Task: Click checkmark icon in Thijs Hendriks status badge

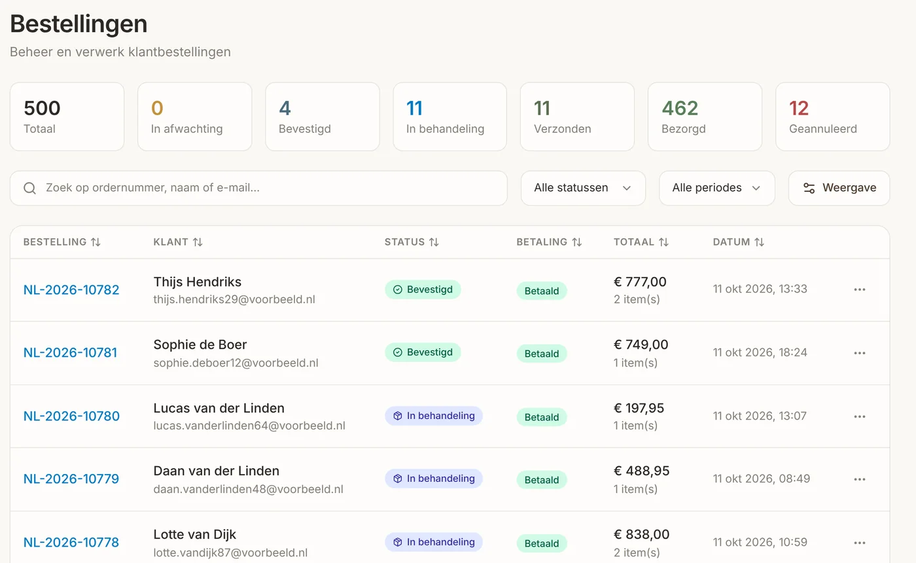Action: 397,289
